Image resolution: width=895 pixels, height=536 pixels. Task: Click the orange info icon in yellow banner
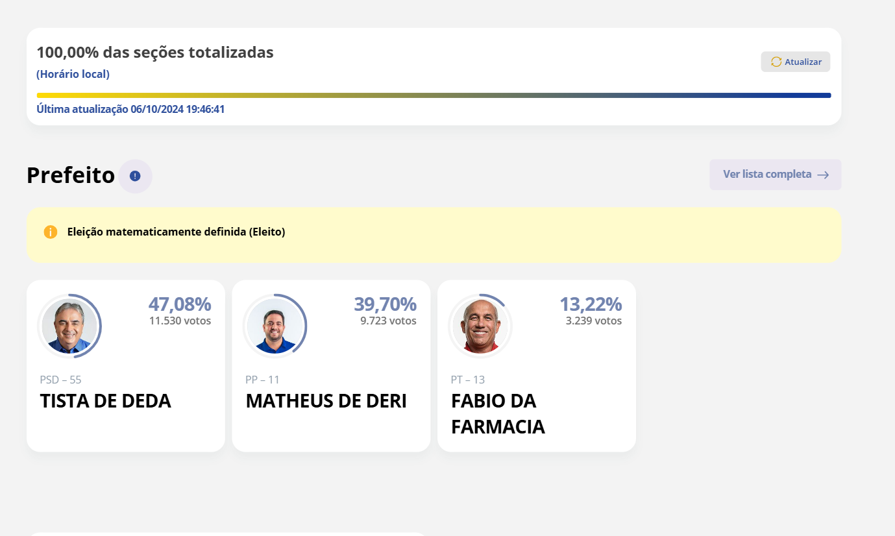pyautogui.click(x=51, y=232)
